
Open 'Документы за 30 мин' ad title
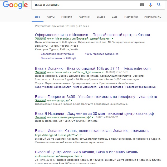94,114
